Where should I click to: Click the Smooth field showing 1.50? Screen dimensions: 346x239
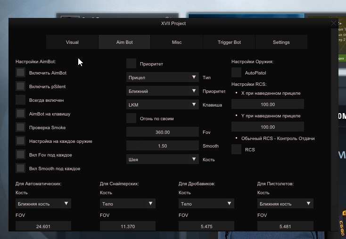163,146
